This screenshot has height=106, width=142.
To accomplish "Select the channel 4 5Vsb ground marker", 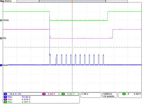I will pyautogui.click(x=1, y=20).
